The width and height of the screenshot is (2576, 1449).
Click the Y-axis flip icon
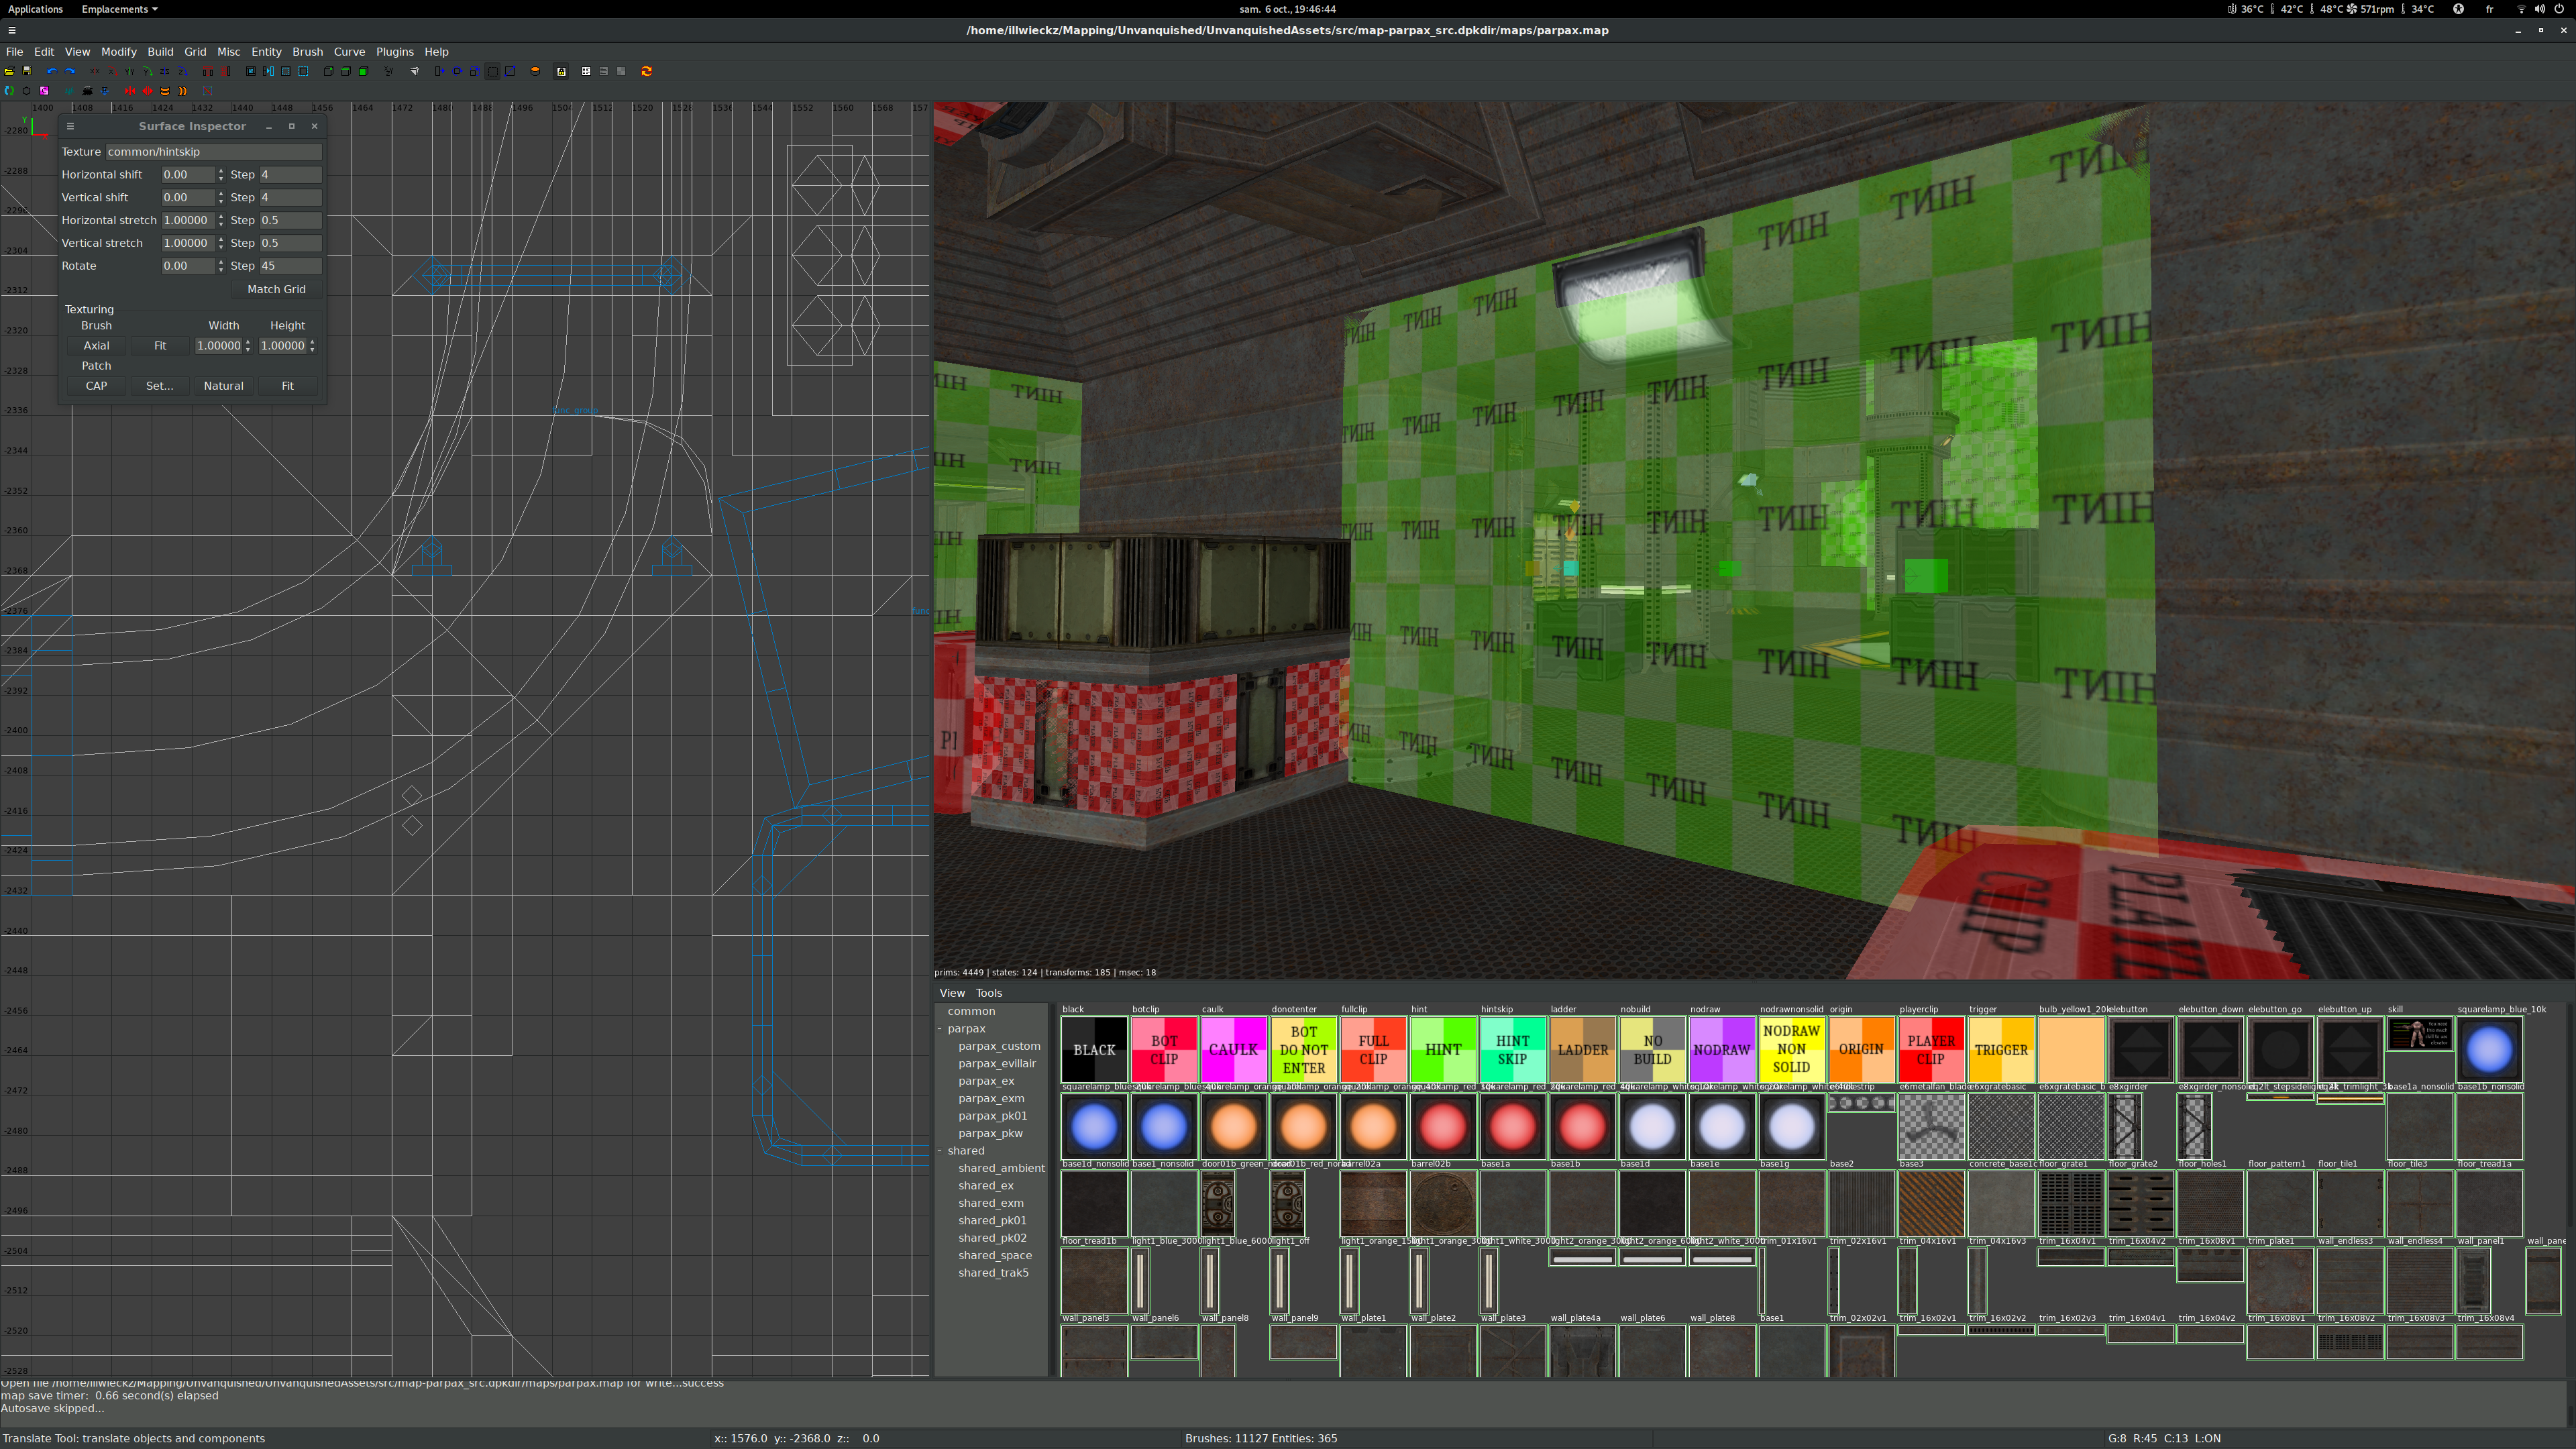point(130,71)
